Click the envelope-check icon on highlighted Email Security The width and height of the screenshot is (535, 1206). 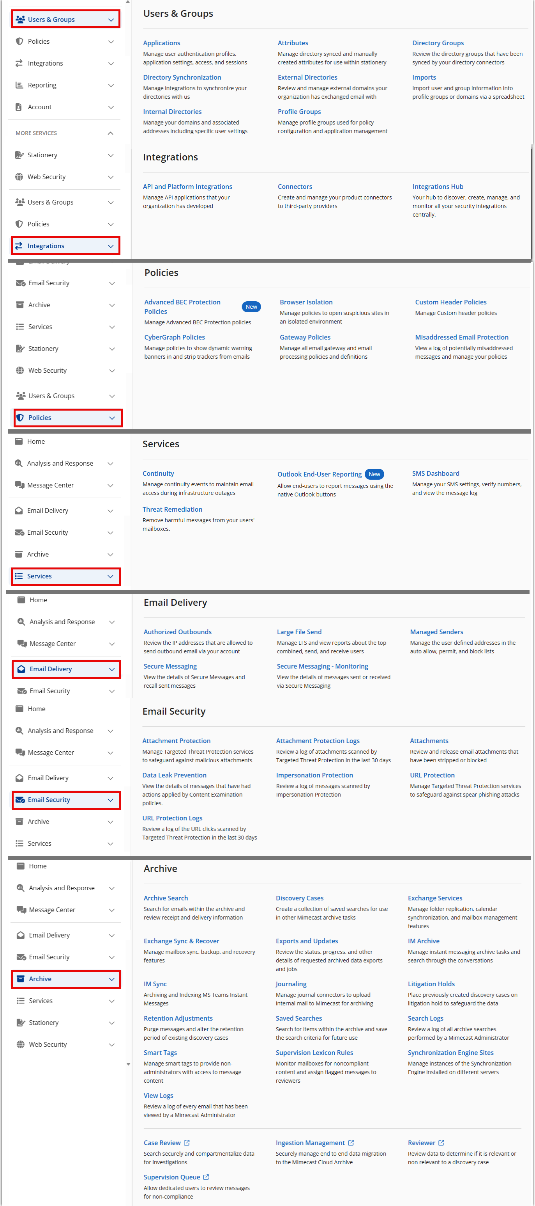20,800
